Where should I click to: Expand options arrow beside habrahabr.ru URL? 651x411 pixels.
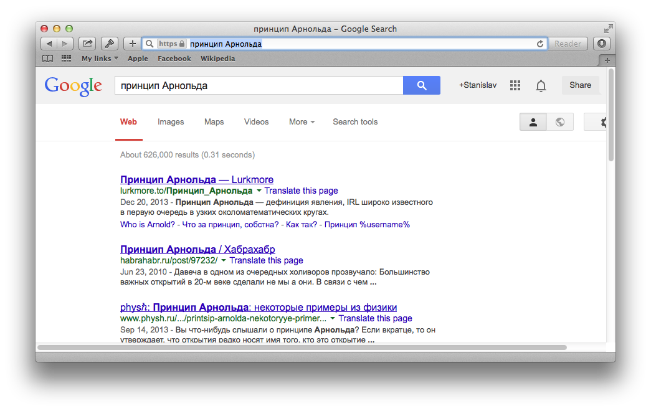pyautogui.click(x=224, y=260)
